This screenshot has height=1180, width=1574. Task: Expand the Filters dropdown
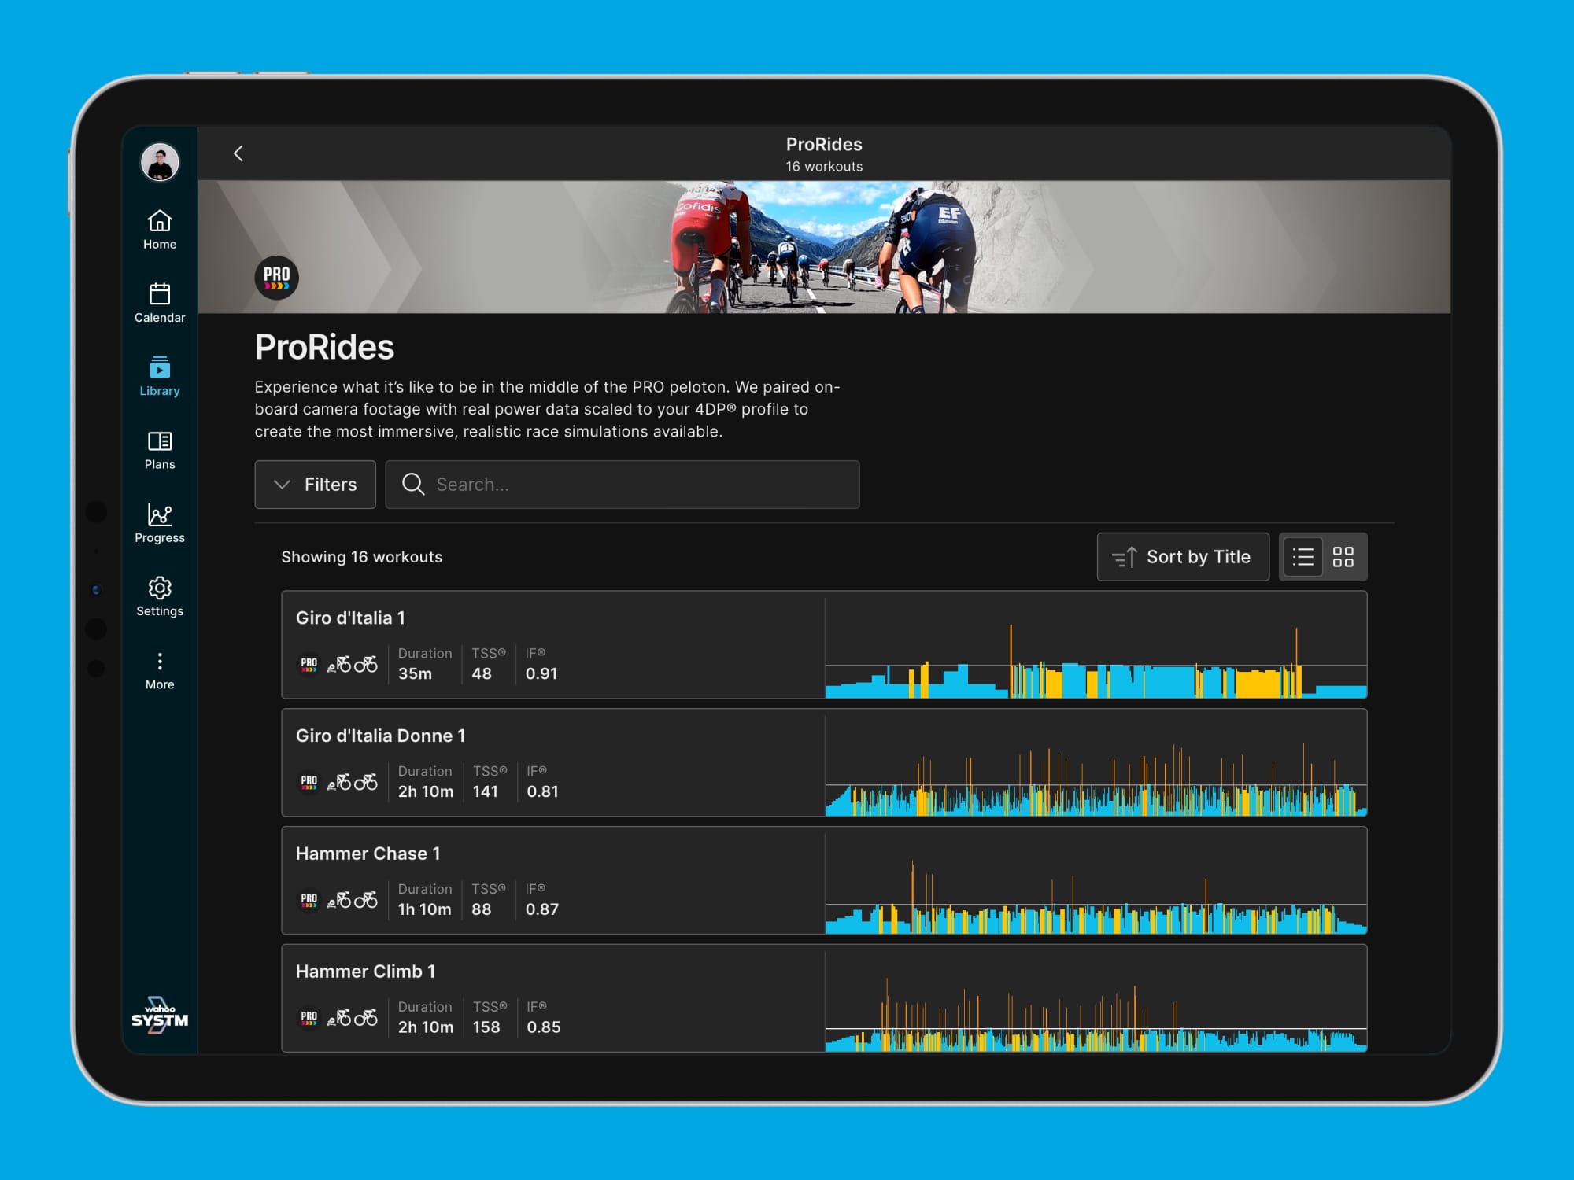pyautogui.click(x=315, y=485)
